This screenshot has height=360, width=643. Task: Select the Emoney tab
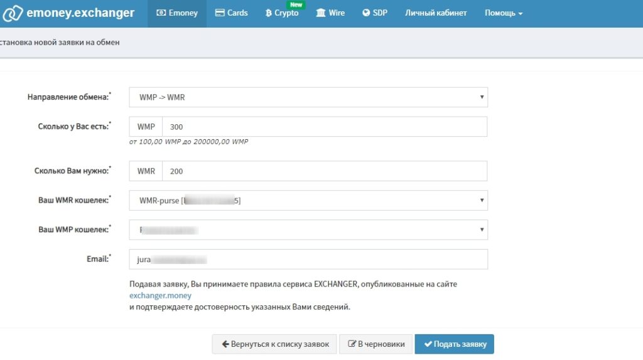pyautogui.click(x=177, y=13)
